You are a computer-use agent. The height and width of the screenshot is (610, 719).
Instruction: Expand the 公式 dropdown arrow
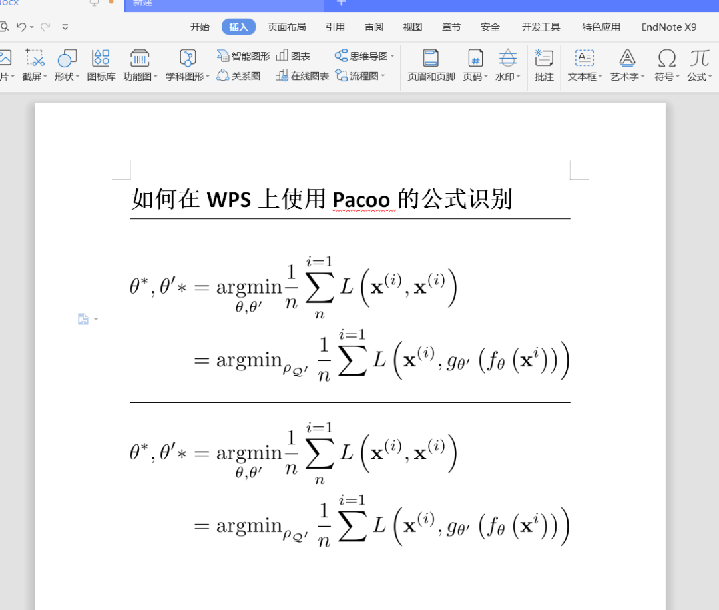710,76
